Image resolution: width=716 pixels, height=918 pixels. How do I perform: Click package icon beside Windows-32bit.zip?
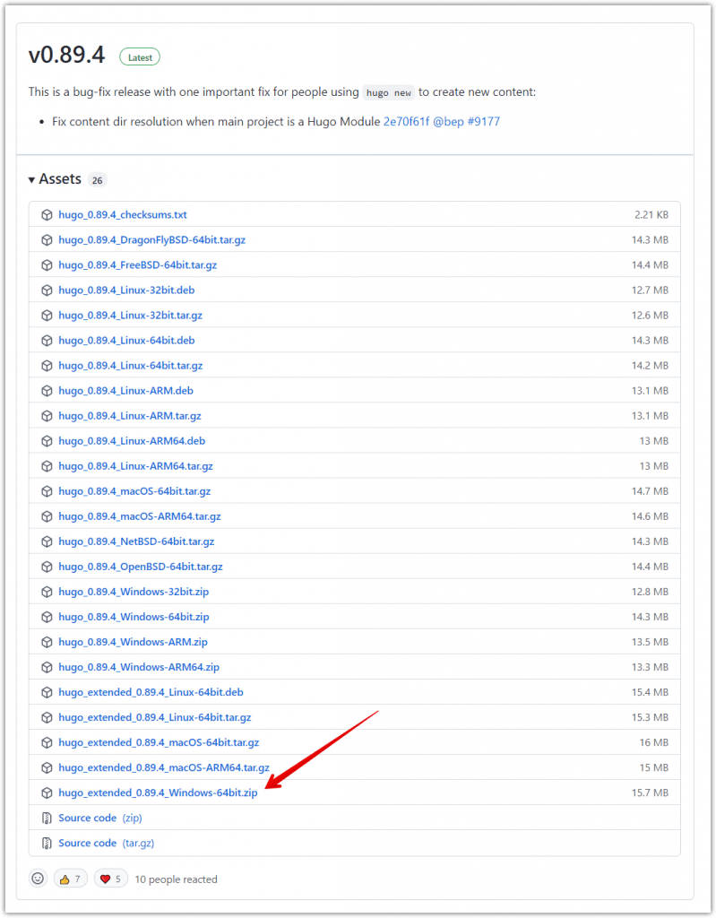[x=47, y=593]
